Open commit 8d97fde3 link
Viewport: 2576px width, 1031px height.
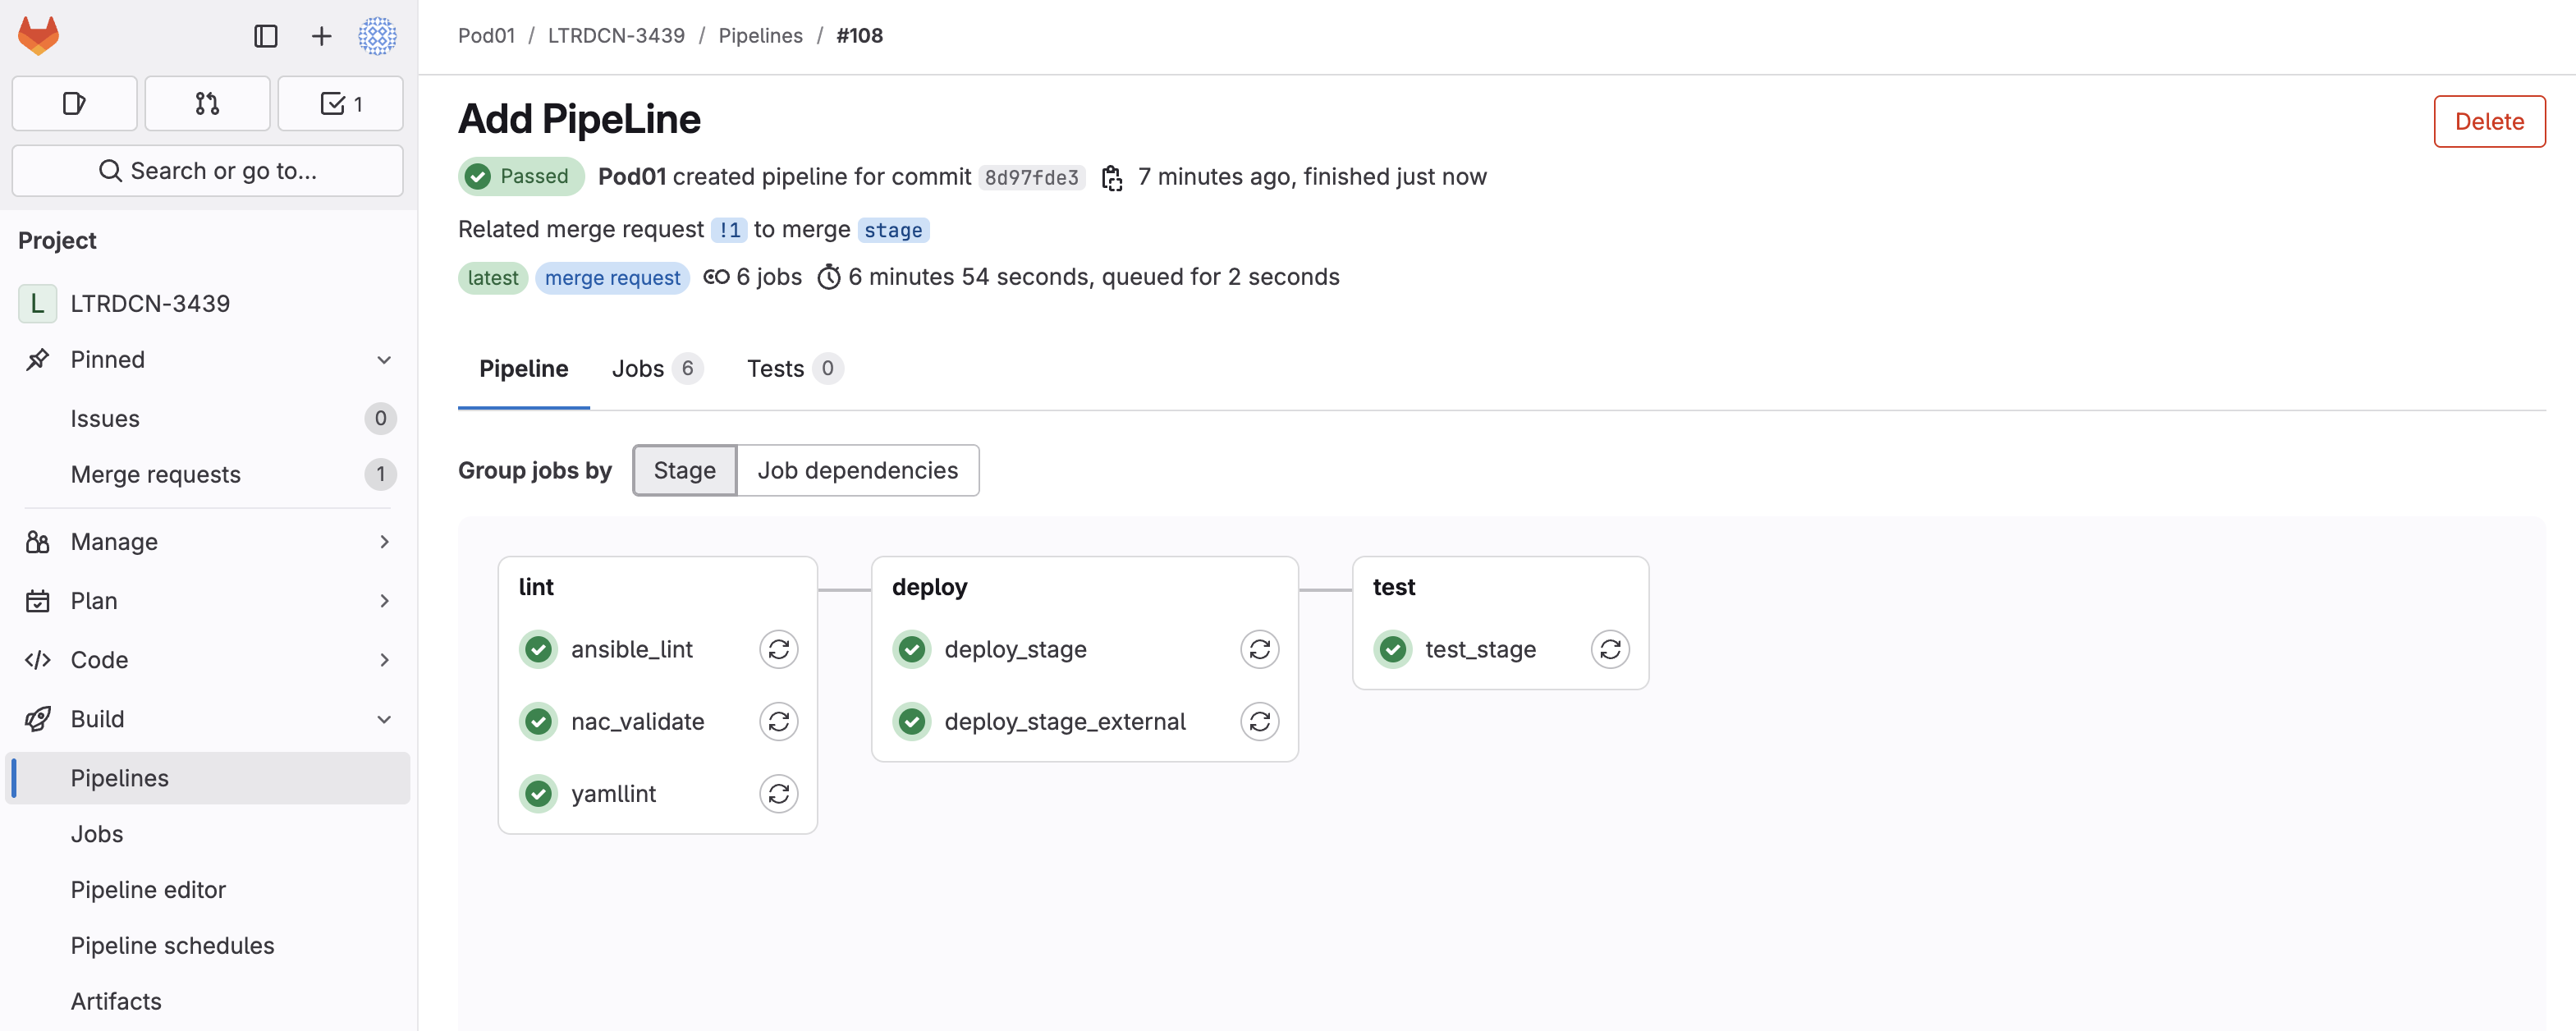point(1031,178)
